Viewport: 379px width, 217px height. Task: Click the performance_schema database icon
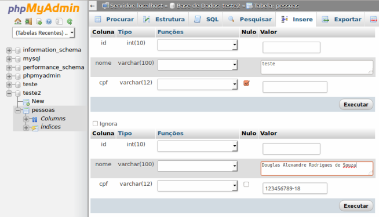click(x=18, y=68)
